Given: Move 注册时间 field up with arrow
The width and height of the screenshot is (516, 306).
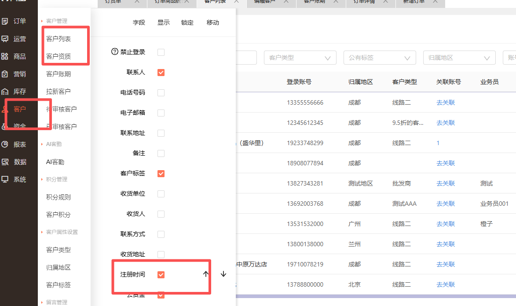Looking at the screenshot, I should click(x=206, y=274).
